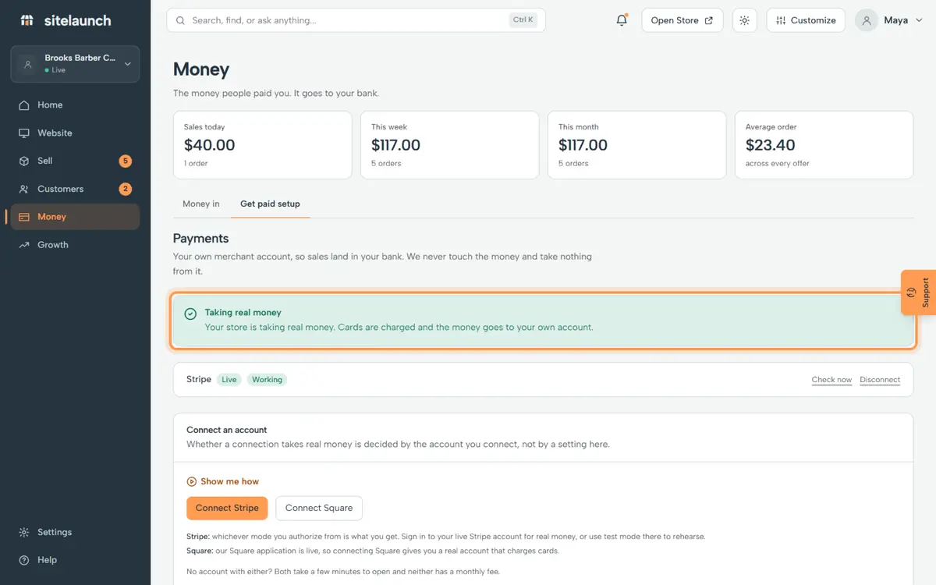936x585 pixels.
Task: Click the Growth trend icon
Action: click(24, 245)
